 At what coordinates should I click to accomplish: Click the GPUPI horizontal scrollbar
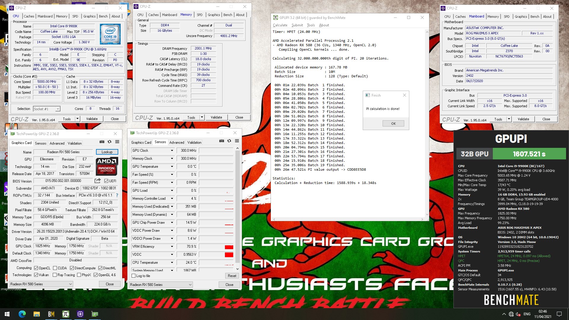click(x=348, y=219)
